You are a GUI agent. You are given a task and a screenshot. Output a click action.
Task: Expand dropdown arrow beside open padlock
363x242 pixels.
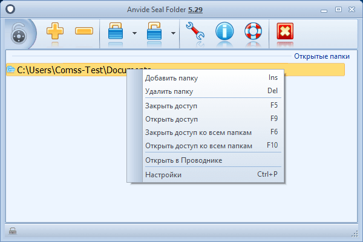tap(173, 33)
